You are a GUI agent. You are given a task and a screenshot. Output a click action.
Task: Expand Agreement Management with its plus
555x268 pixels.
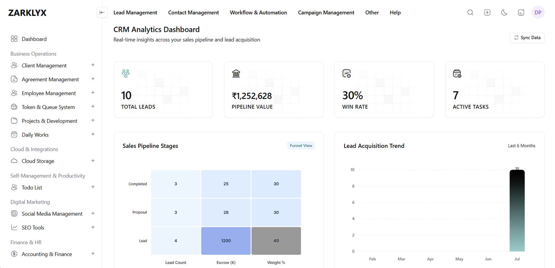click(x=93, y=79)
